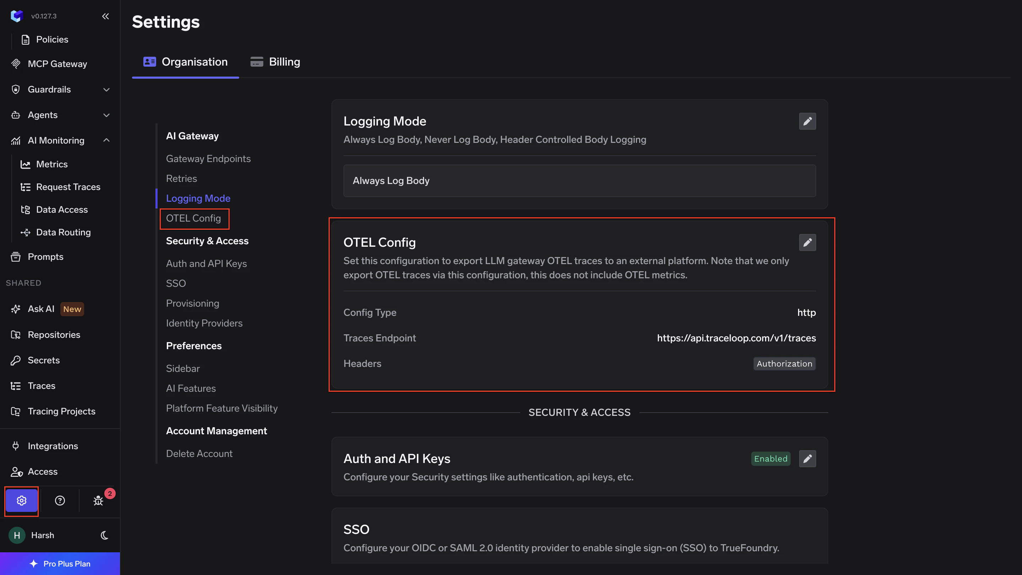Click the v0.127.3 version label
This screenshot has height=575, width=1022.
click(44, 16)
